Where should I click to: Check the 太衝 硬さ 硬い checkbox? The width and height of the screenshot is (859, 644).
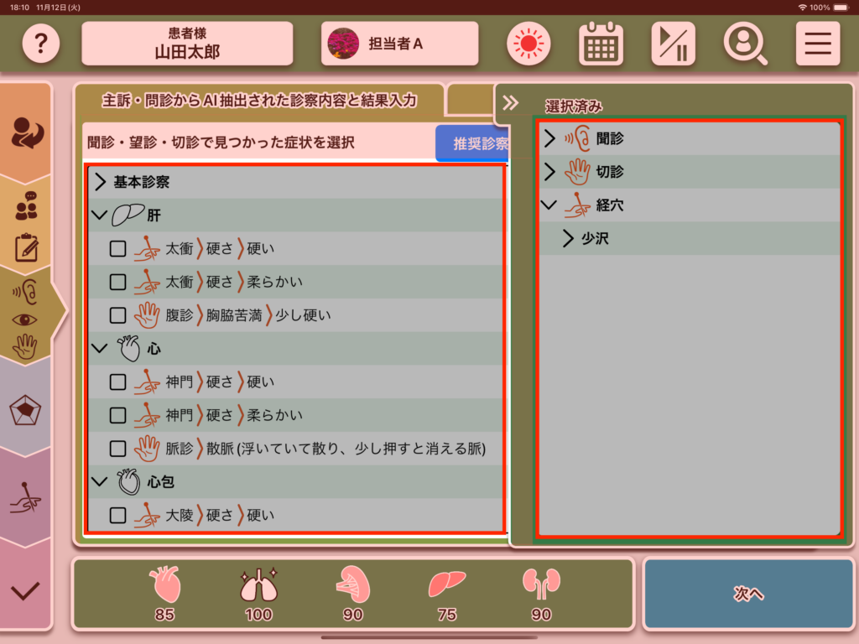(x=118, y=248)
